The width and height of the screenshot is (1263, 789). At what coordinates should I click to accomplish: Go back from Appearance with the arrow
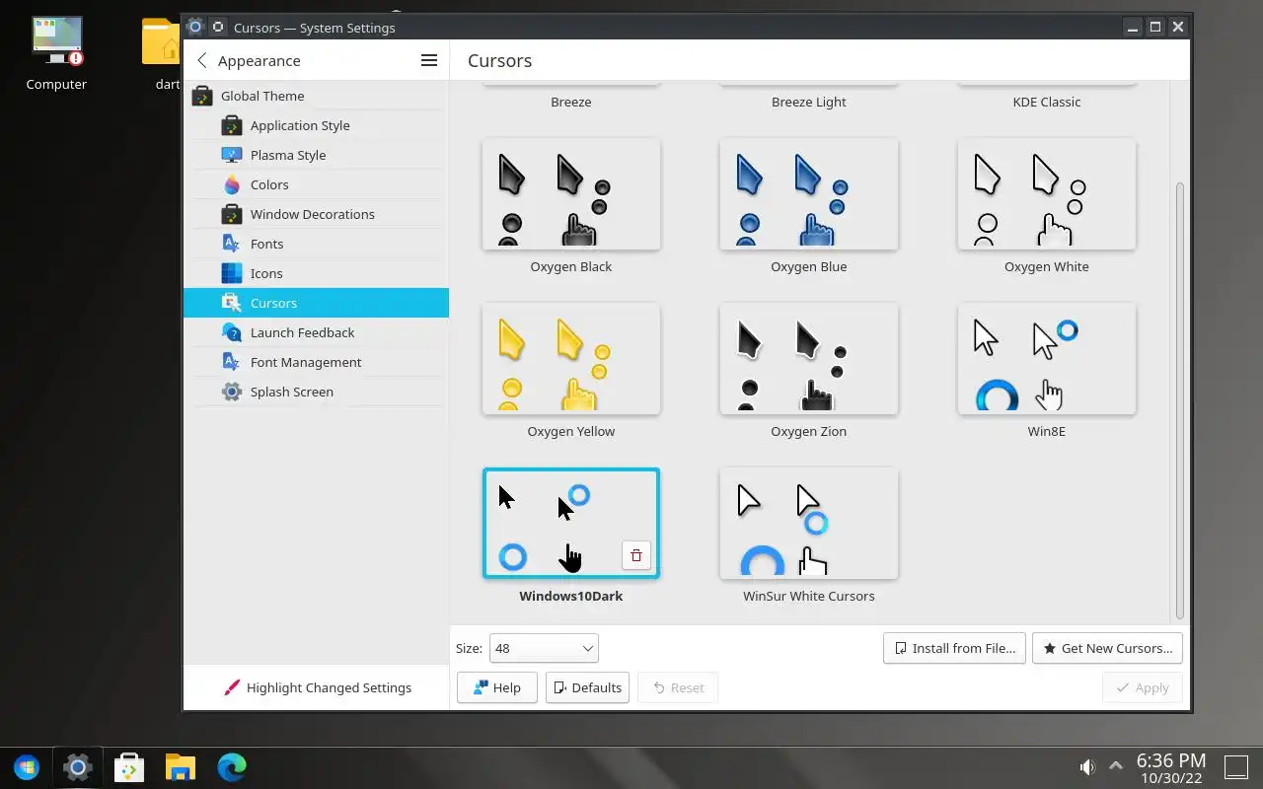(202, 60)
